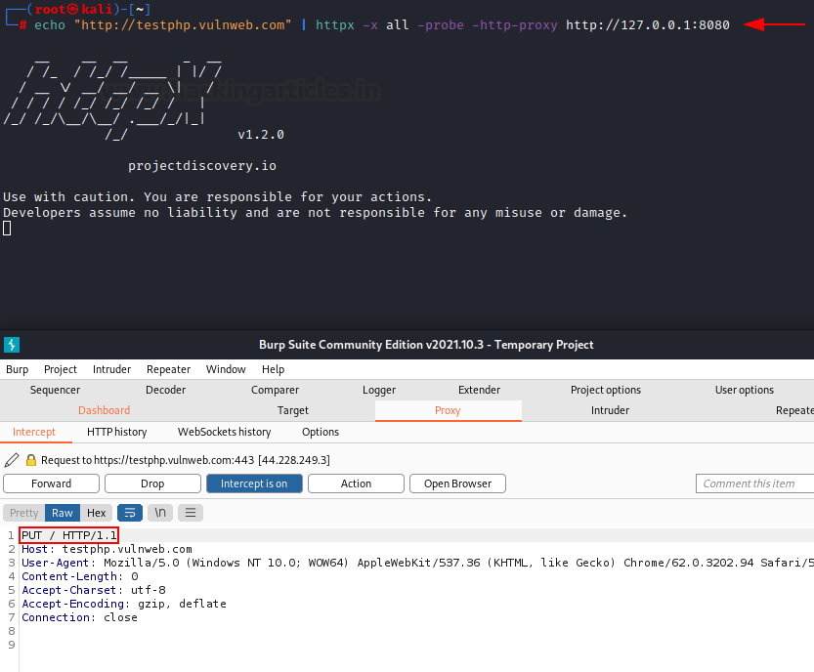Switch to the Decoder tab
Image resolution: width=814 pixels, height=672 pixels.
click(165, 390)
